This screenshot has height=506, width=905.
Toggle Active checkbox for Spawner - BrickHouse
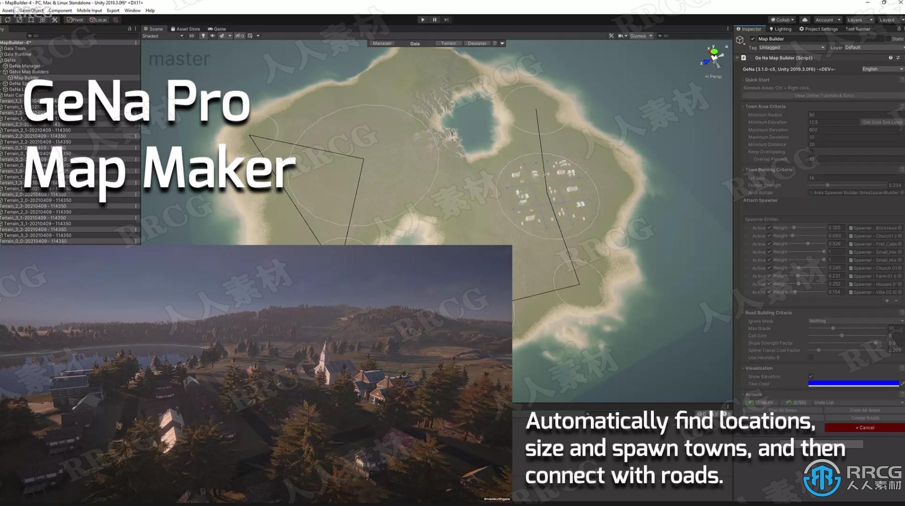coord(769,228)
